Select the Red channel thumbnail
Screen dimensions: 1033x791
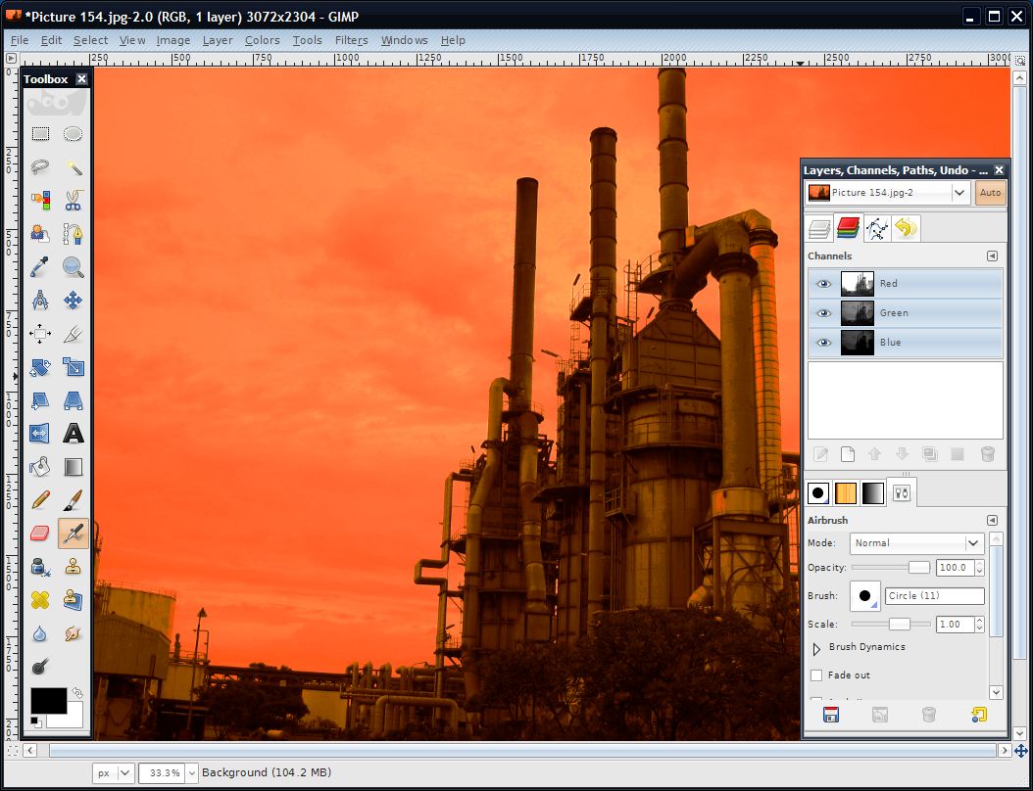pyautogui.click(x=856, y=283)
